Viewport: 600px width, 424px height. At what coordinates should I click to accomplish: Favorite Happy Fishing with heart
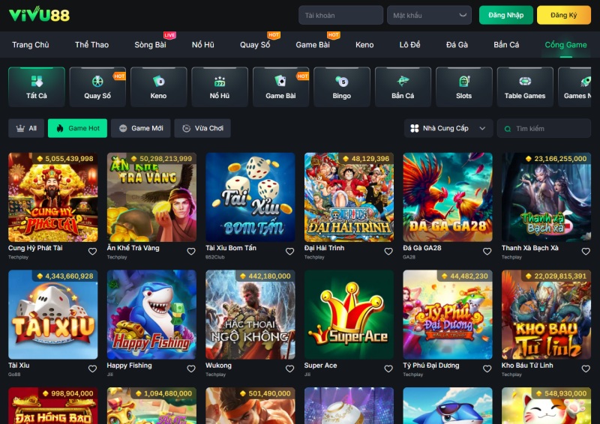click(x=191, y=369)
